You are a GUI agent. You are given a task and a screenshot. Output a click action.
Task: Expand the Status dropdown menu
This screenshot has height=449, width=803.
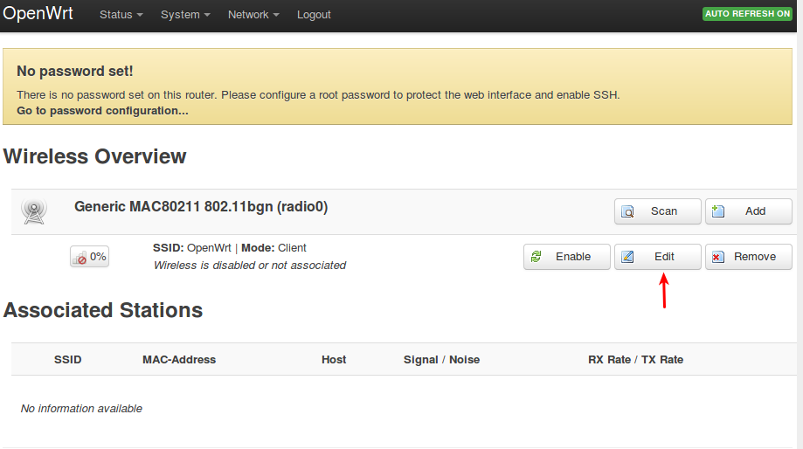pyautogui.click(x=121, y=14)
